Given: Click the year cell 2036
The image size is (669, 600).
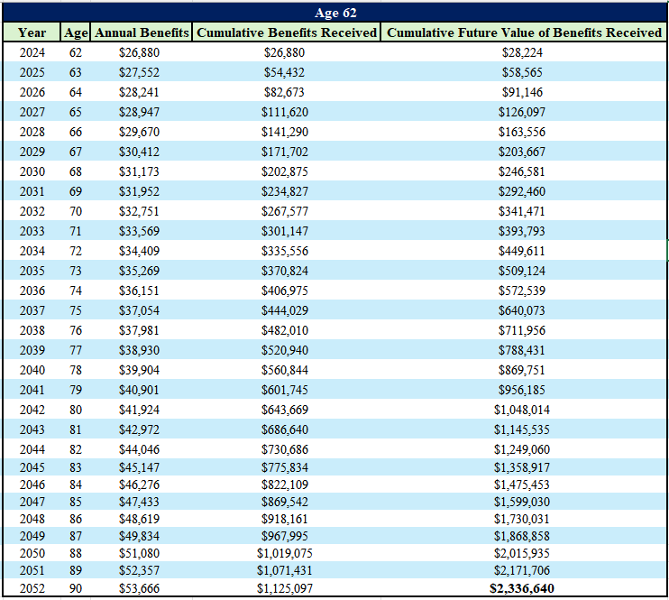Looking at the screenshot, I should point(32,291).
